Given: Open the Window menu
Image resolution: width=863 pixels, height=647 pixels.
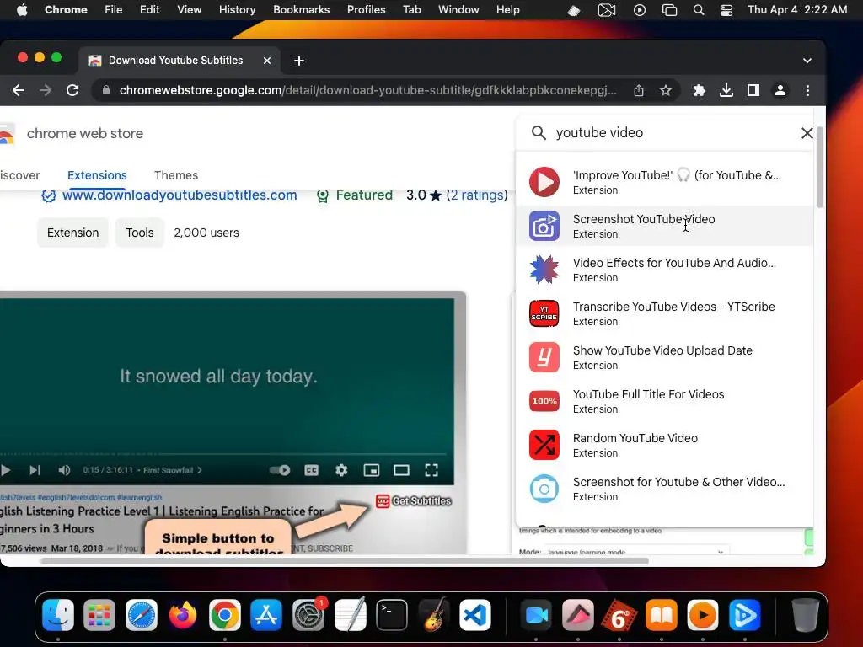Looking at the screenshot, I should tap(458, 10).
